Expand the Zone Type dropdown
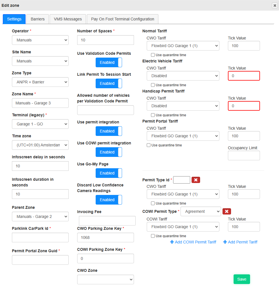Viewport: 279px width, 286px height. [x=40, y=82]
